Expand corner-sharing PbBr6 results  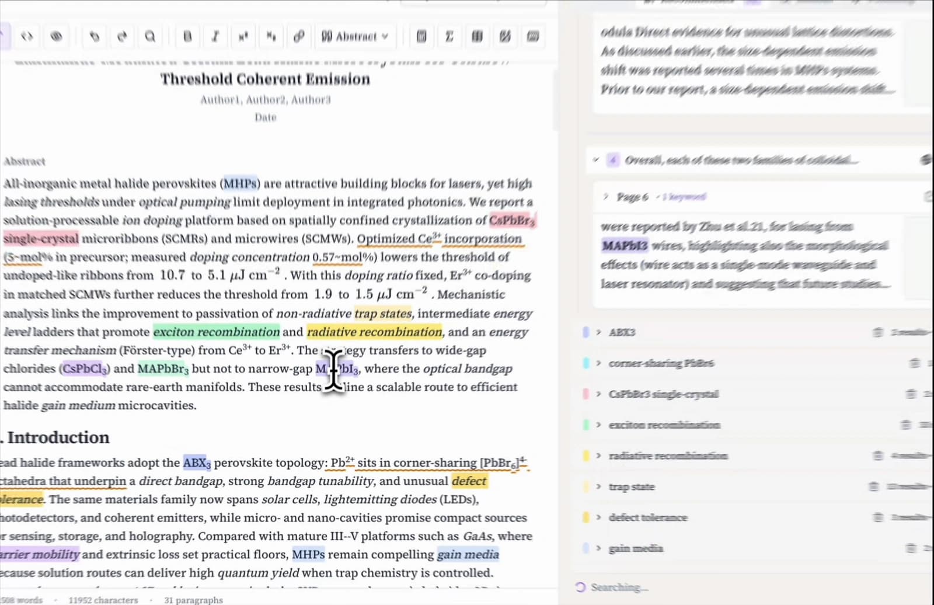coord(598,363)
